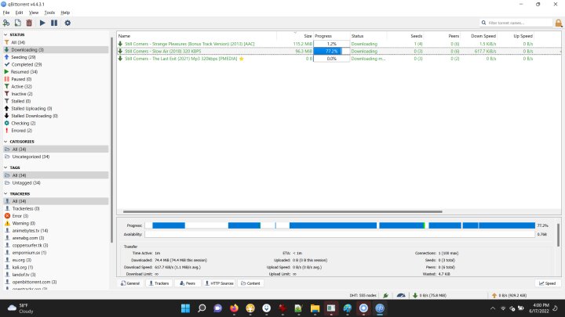
Task: Select the Downloading (3) status filter
Action: [x=56, y=49]
